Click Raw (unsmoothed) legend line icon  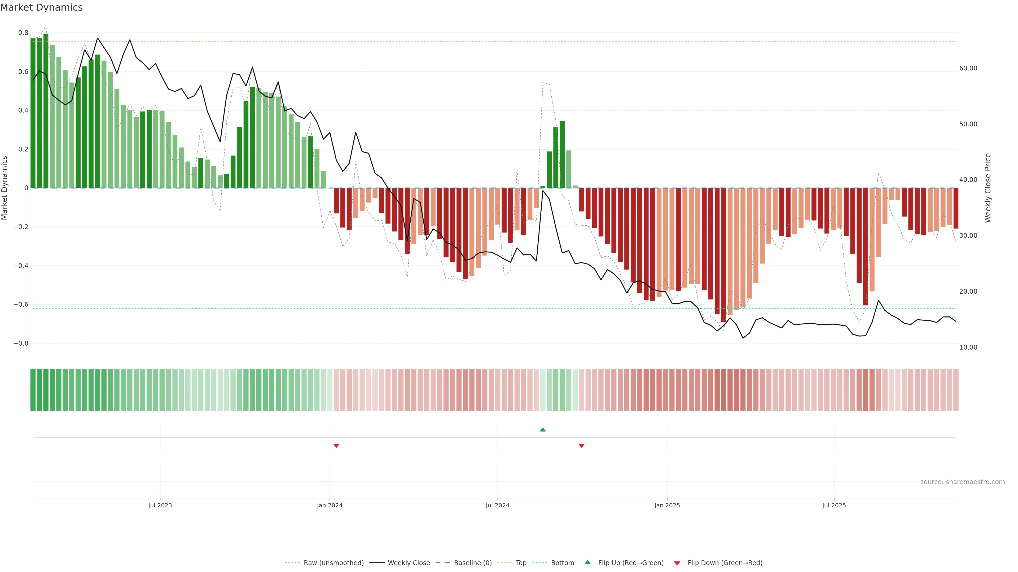point(292,563)
